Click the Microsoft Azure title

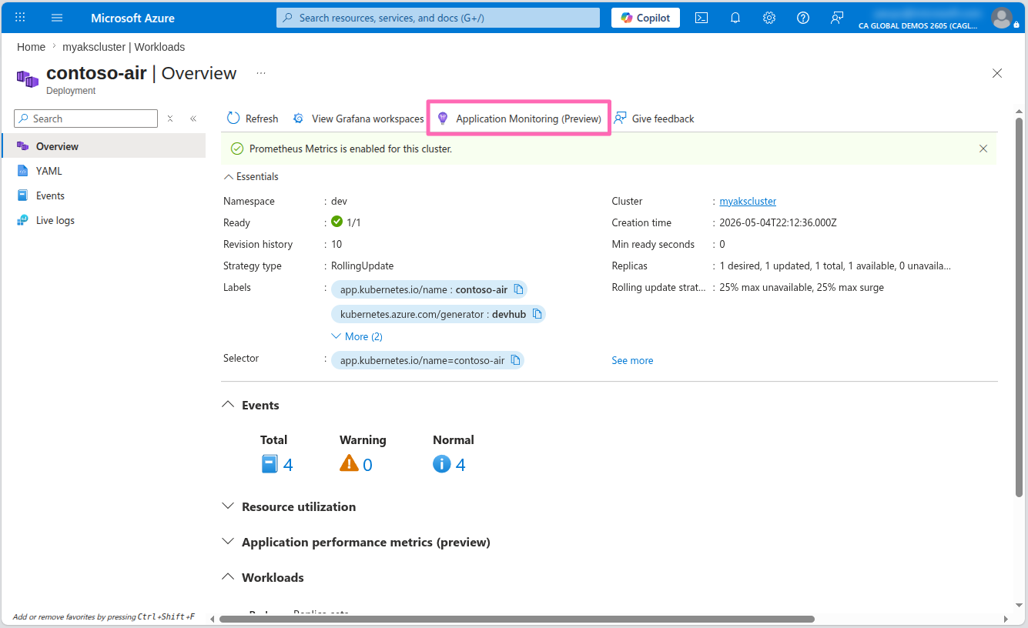[x=132, y=18]
